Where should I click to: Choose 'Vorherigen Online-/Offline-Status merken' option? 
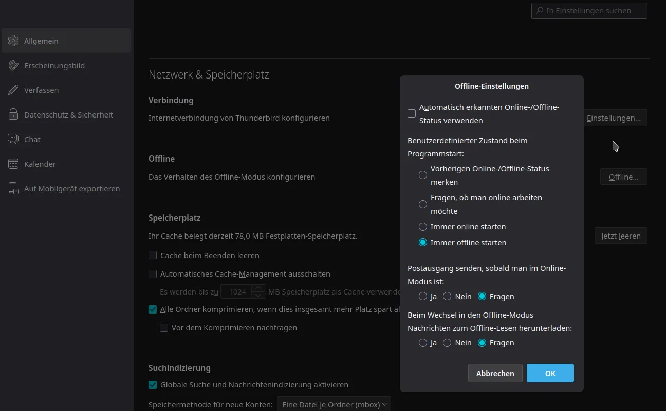point(423,175)
